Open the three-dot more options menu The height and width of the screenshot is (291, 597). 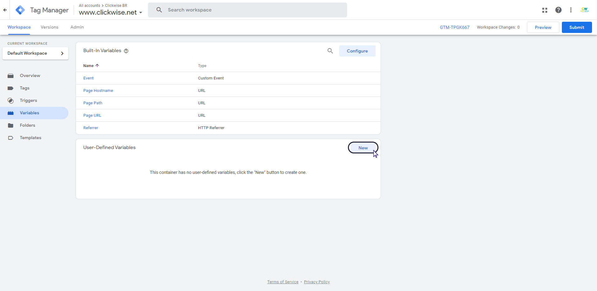(571, 10)
